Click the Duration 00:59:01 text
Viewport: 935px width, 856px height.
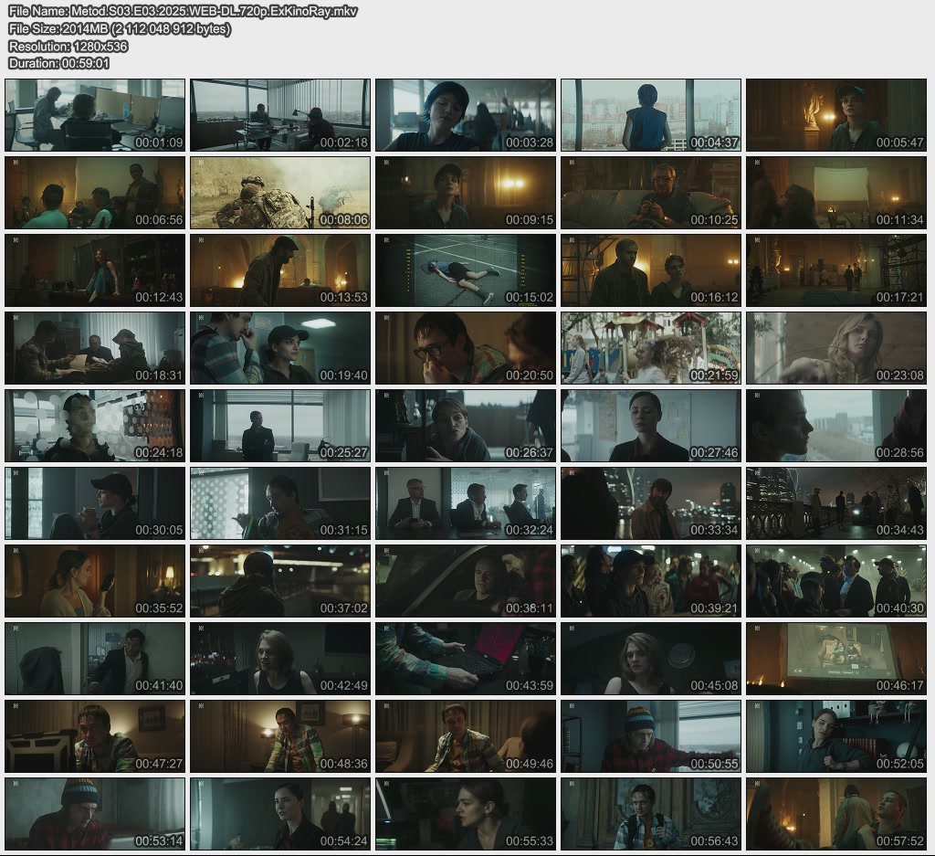tap(58, 63)
